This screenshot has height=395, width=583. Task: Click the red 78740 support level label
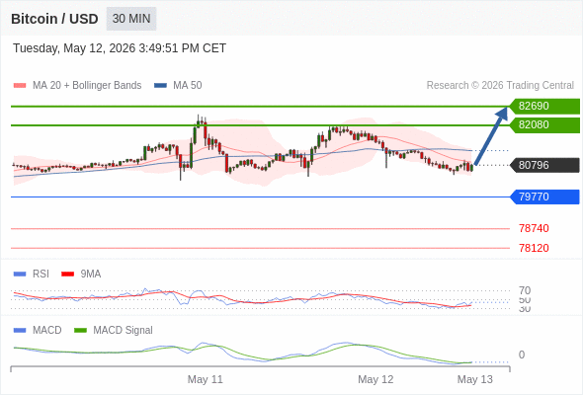pos(534,228)
